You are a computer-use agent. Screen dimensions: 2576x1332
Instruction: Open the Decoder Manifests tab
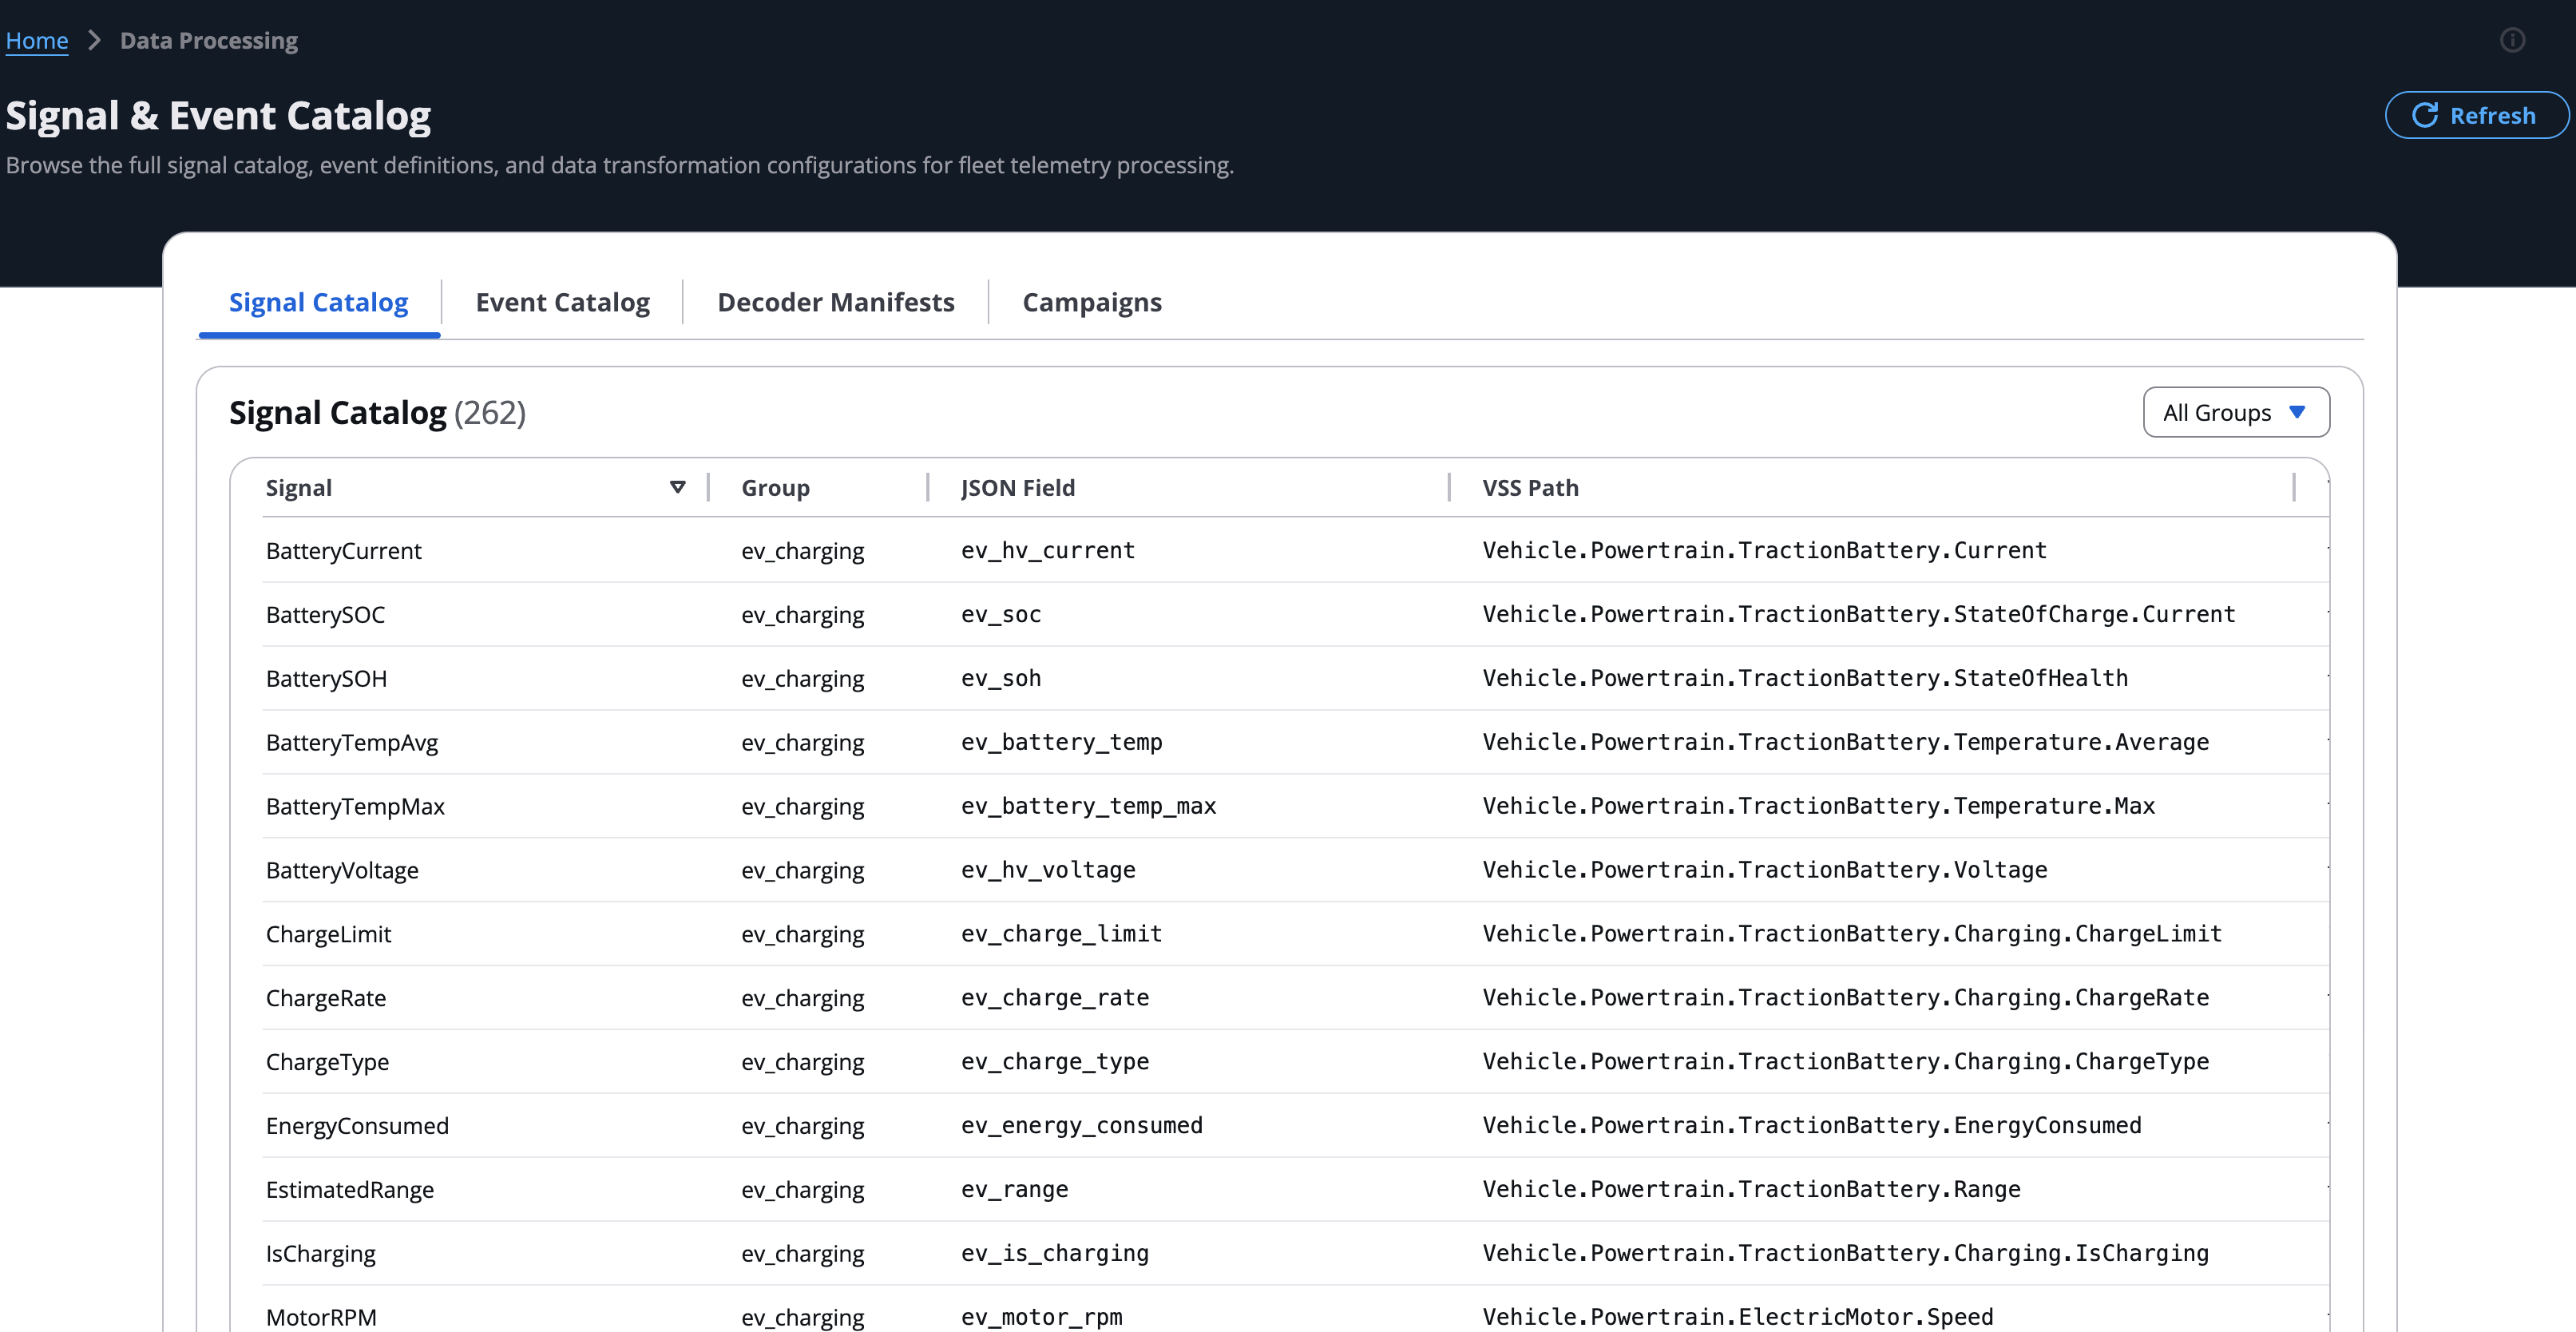(x=836, y=302)
